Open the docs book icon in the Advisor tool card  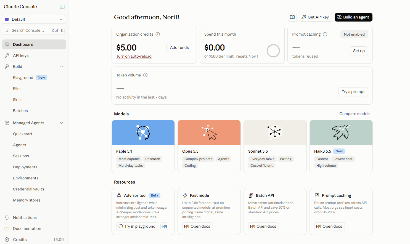(164, 226)
